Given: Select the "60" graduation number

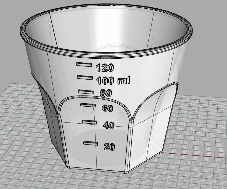Looking at the screenshot, I should 108,108.
